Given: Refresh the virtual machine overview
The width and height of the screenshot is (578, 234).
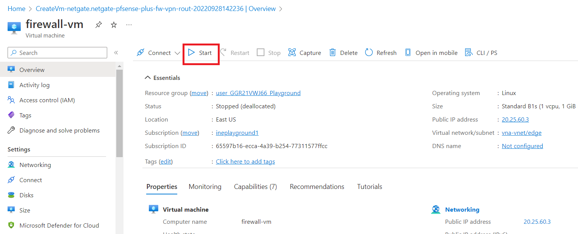Looking at the screenshot, I should (x=381, y=53).
